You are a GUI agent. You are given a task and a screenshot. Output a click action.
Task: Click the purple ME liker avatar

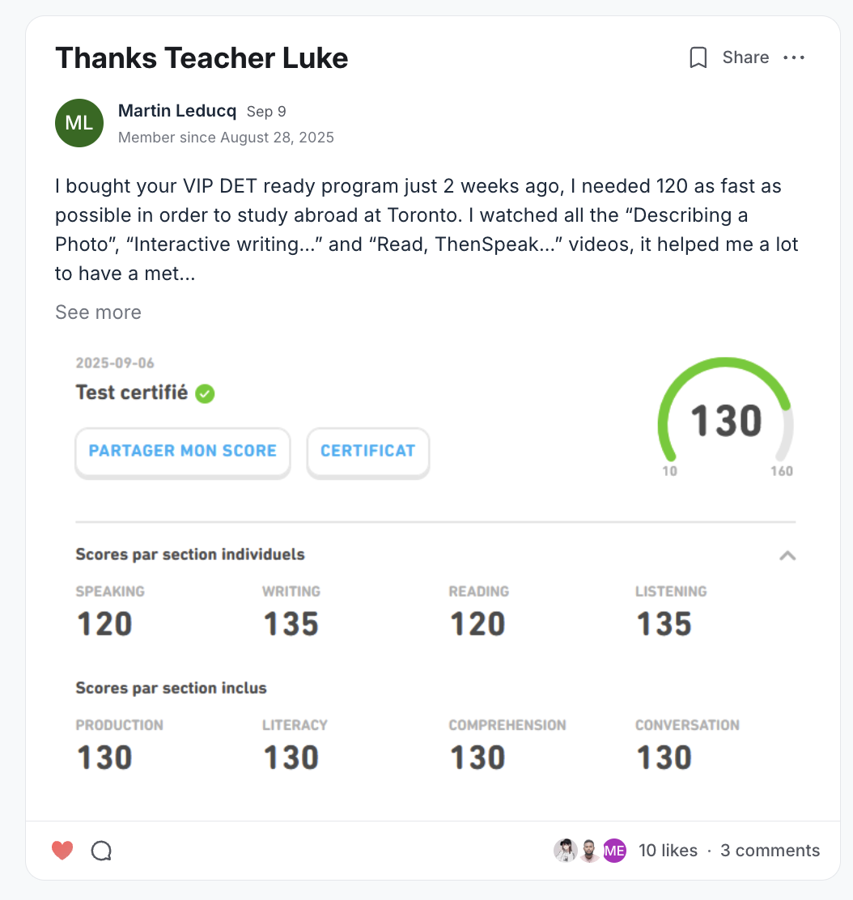(614, 851)
